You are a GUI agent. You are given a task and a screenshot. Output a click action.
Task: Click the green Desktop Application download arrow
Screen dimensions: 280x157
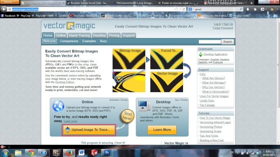click(201, 54)
